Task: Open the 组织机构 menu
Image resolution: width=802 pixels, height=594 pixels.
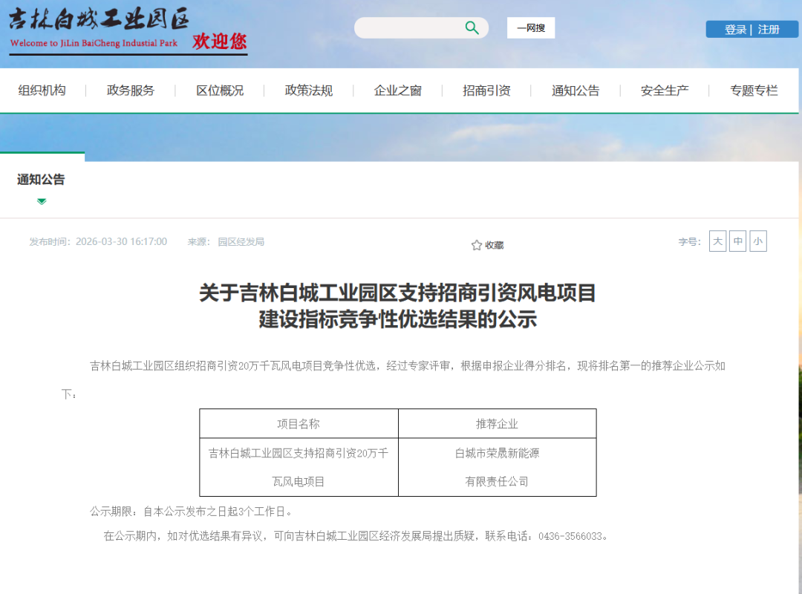Action: click(42, 91)
